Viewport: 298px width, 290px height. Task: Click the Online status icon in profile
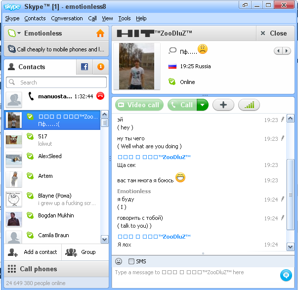tap(172, 82)
